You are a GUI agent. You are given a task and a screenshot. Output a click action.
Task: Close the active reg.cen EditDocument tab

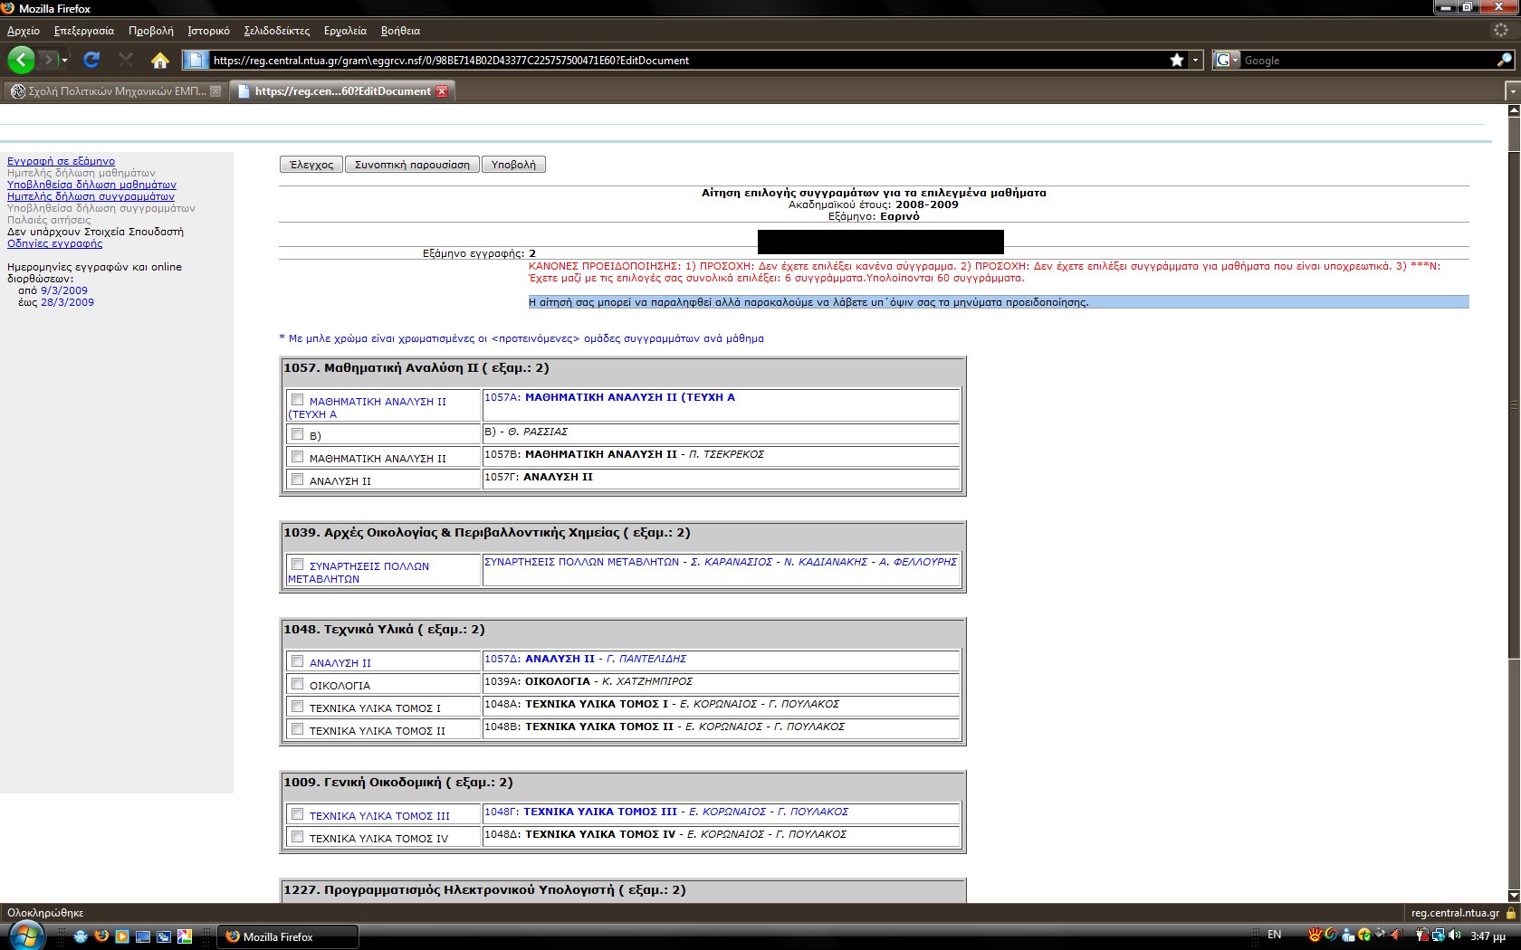442,91
